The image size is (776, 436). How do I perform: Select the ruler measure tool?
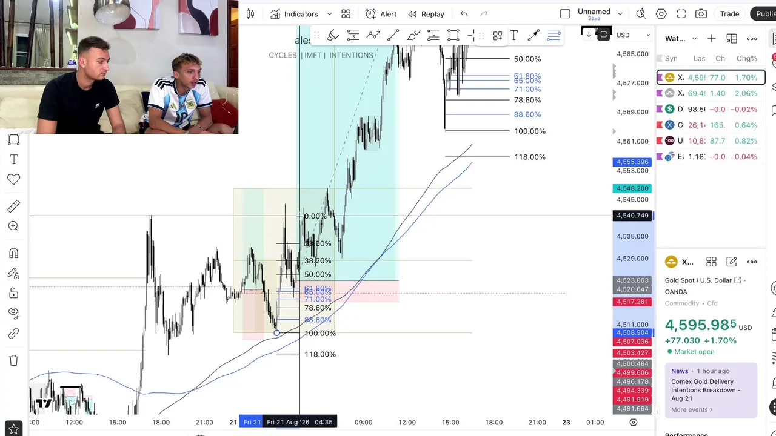tap(13, 206)
